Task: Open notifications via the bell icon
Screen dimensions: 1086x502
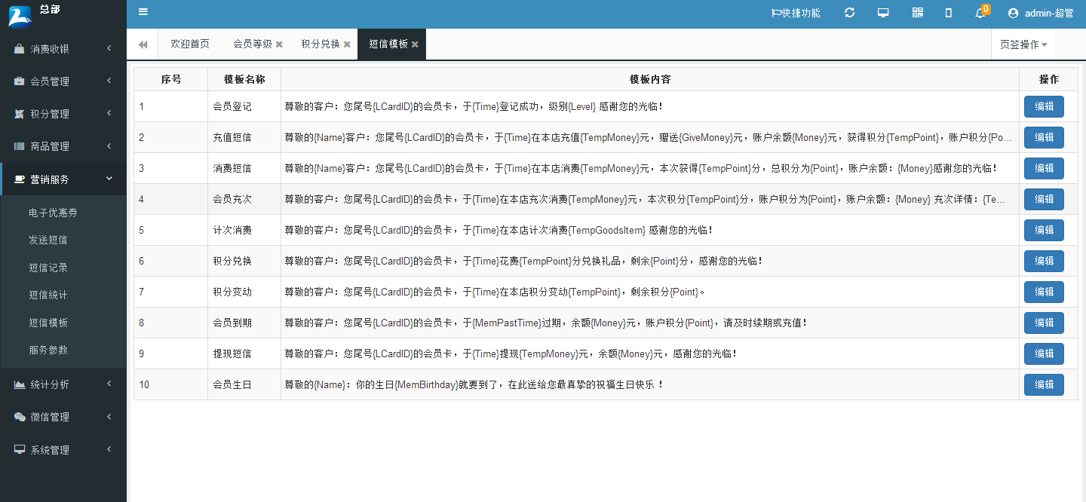Action: coord(979,14)
